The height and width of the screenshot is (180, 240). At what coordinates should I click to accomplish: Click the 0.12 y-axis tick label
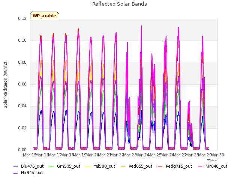coord(22,18)
